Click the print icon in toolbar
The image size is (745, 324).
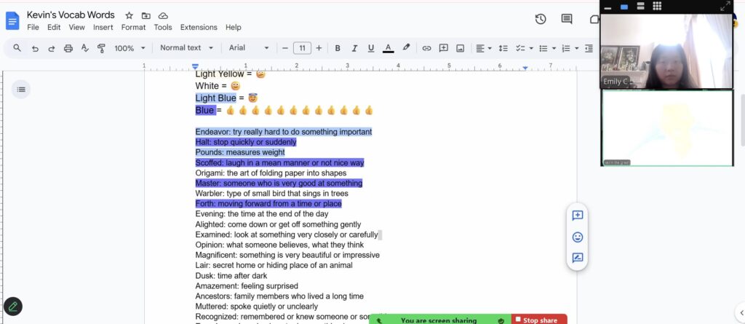[68, 48]
